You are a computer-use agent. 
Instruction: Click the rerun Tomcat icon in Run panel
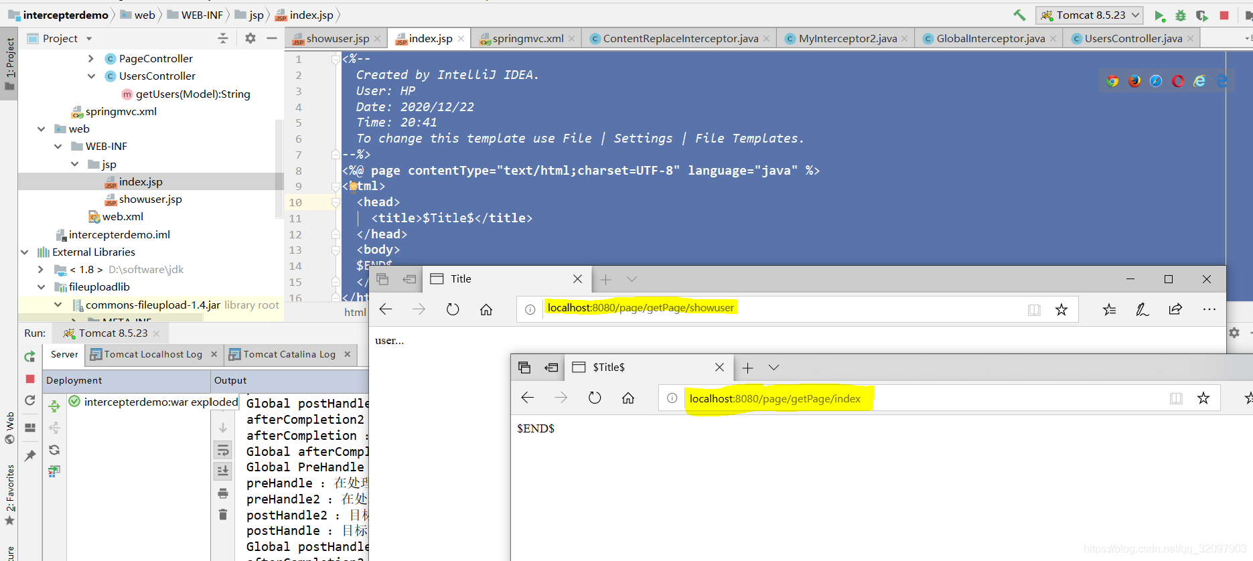pos(30,357)
